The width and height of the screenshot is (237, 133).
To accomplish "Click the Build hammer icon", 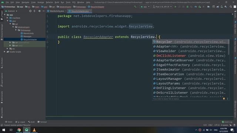I will [x=135, y=7].
